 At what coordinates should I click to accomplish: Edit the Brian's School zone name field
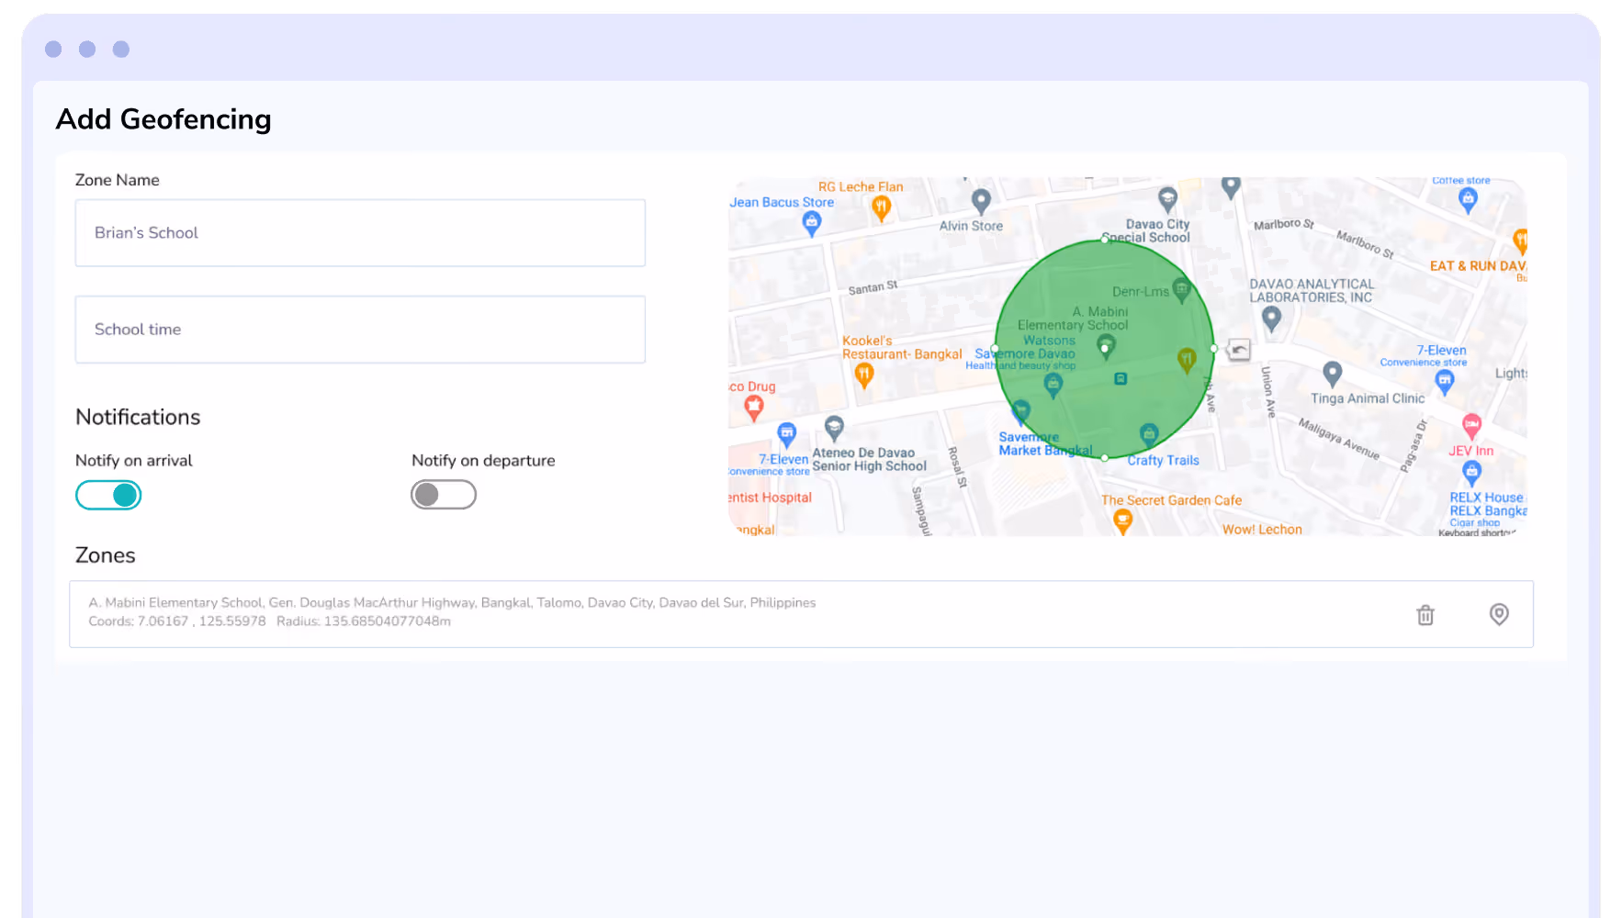click(360, 233)
